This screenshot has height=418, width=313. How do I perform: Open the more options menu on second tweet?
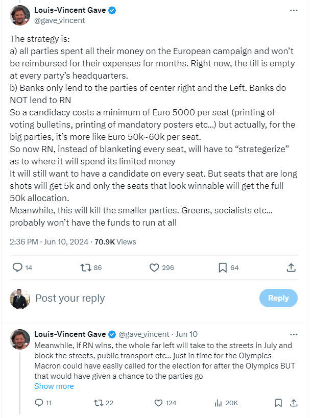pyautogui.click(x=293, y=334)
